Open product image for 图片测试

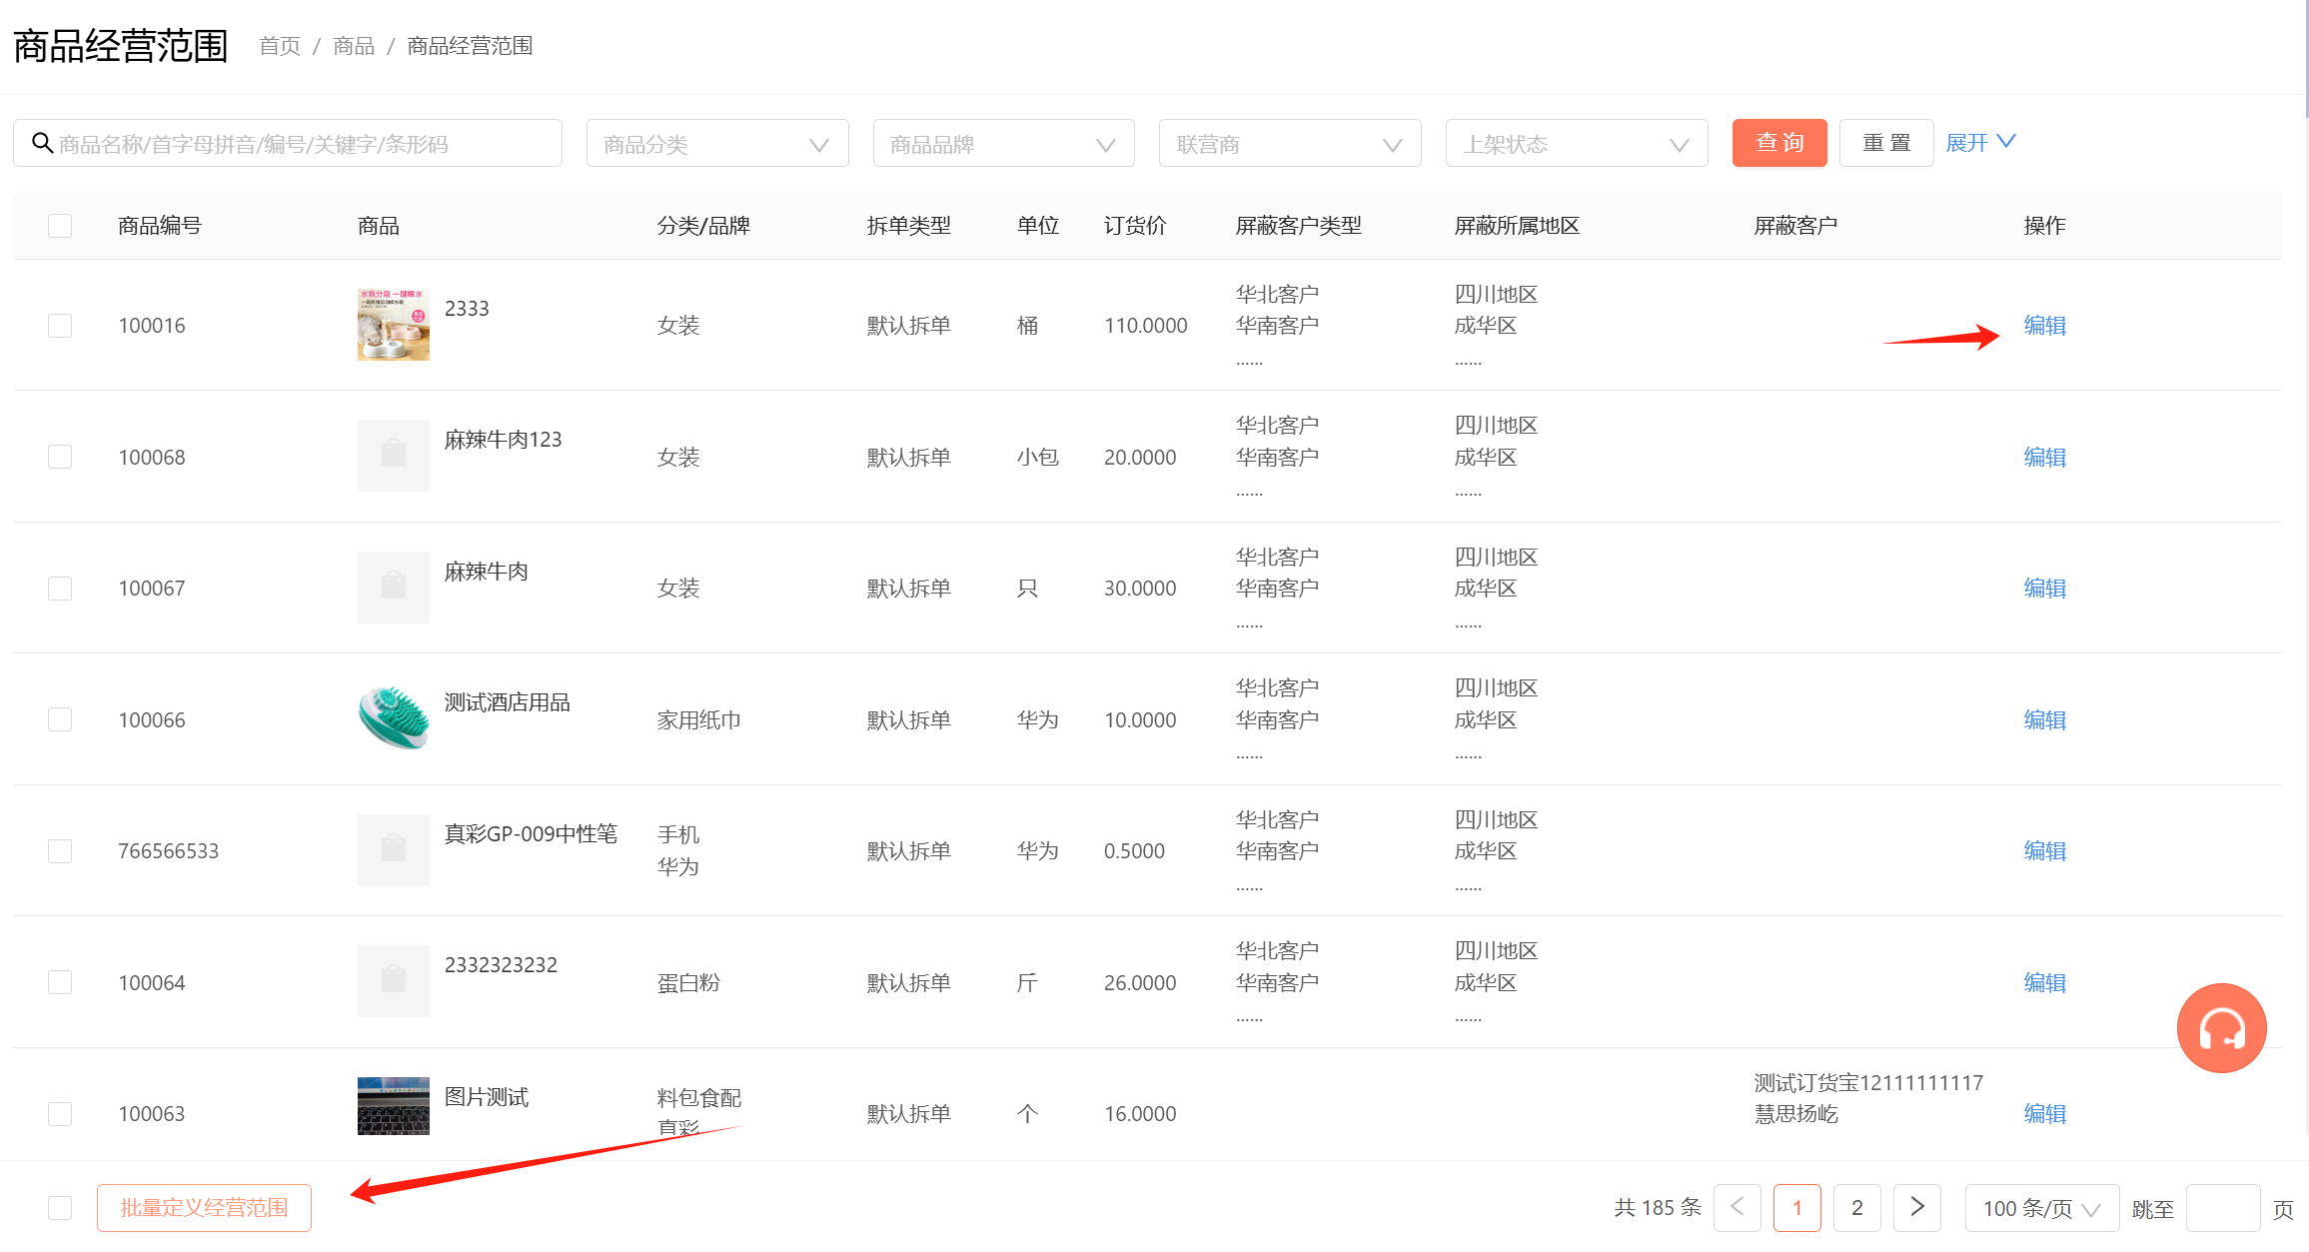(394, 1106)
